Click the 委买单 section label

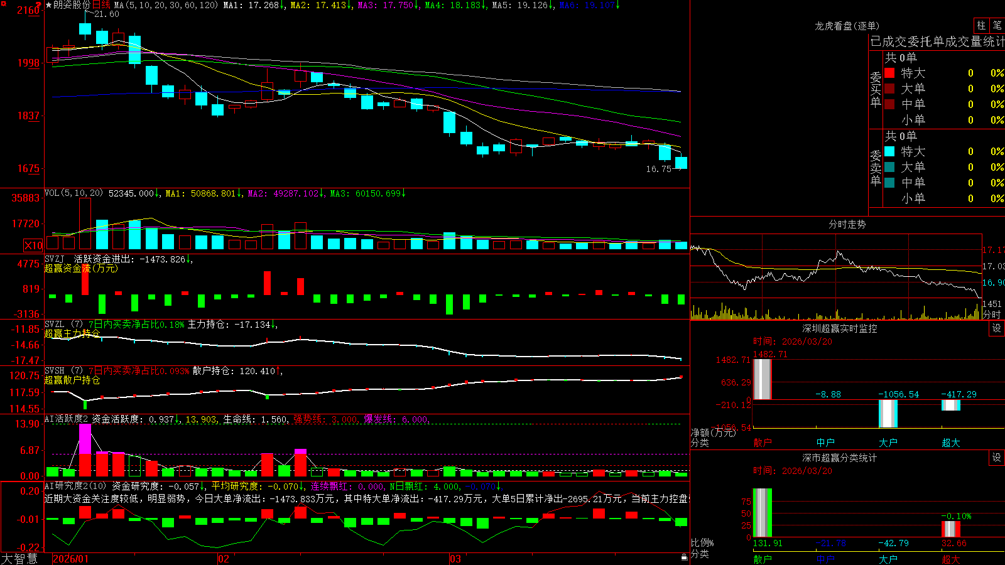[876, 89]
